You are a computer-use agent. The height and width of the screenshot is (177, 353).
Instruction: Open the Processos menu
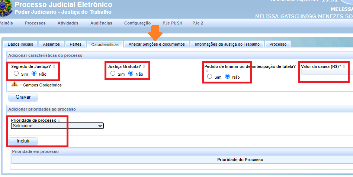35,23
